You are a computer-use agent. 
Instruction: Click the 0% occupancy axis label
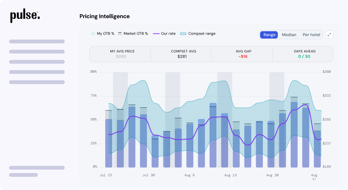(x=95, y=167)
